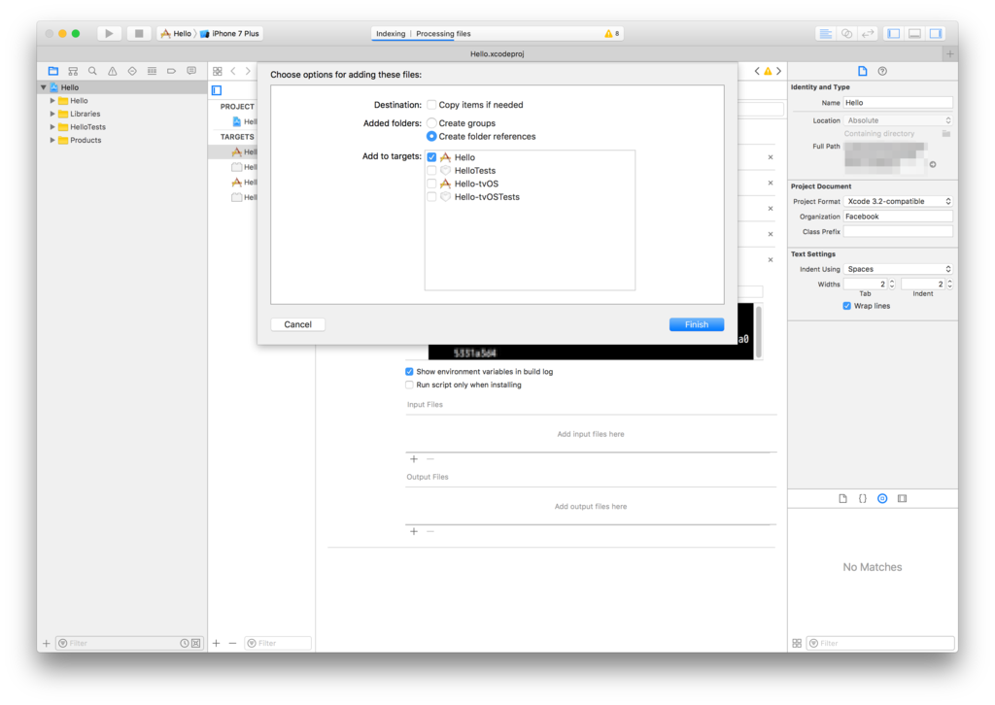Click the Finish button
This screenshot has width=995, height=705.
coord(696,324)
